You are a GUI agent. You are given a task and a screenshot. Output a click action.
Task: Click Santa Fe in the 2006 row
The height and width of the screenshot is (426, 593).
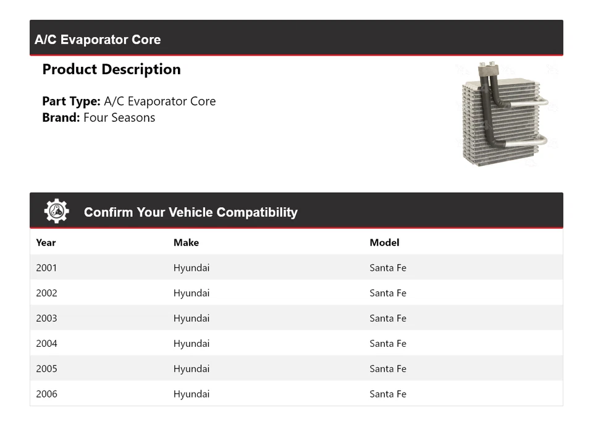pos(388,394)
